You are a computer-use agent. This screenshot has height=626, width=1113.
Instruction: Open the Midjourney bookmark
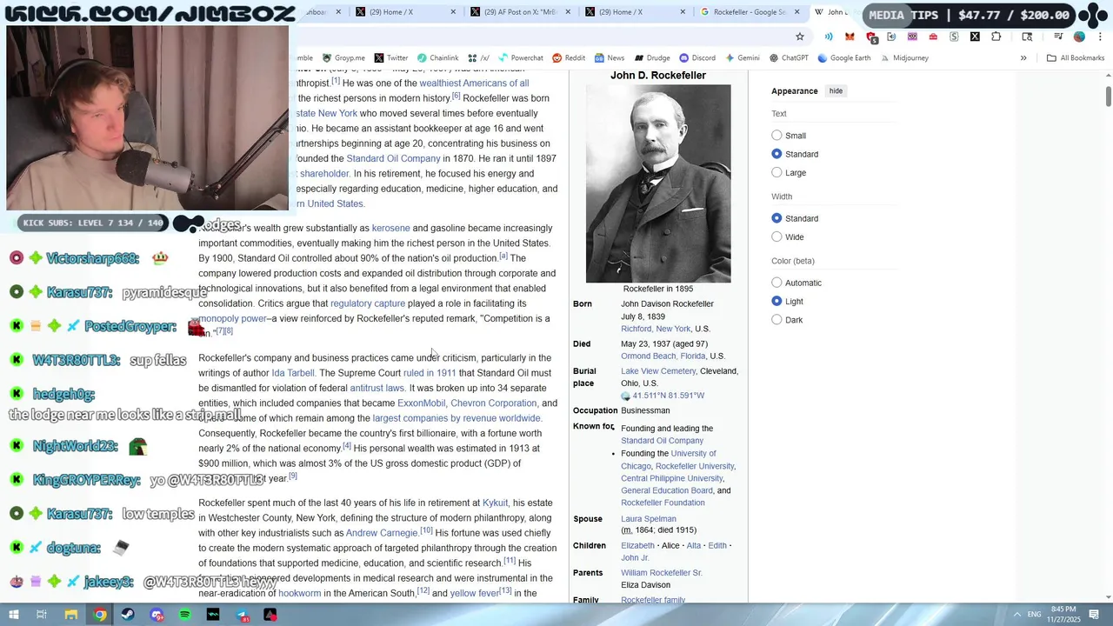[903, 58]
